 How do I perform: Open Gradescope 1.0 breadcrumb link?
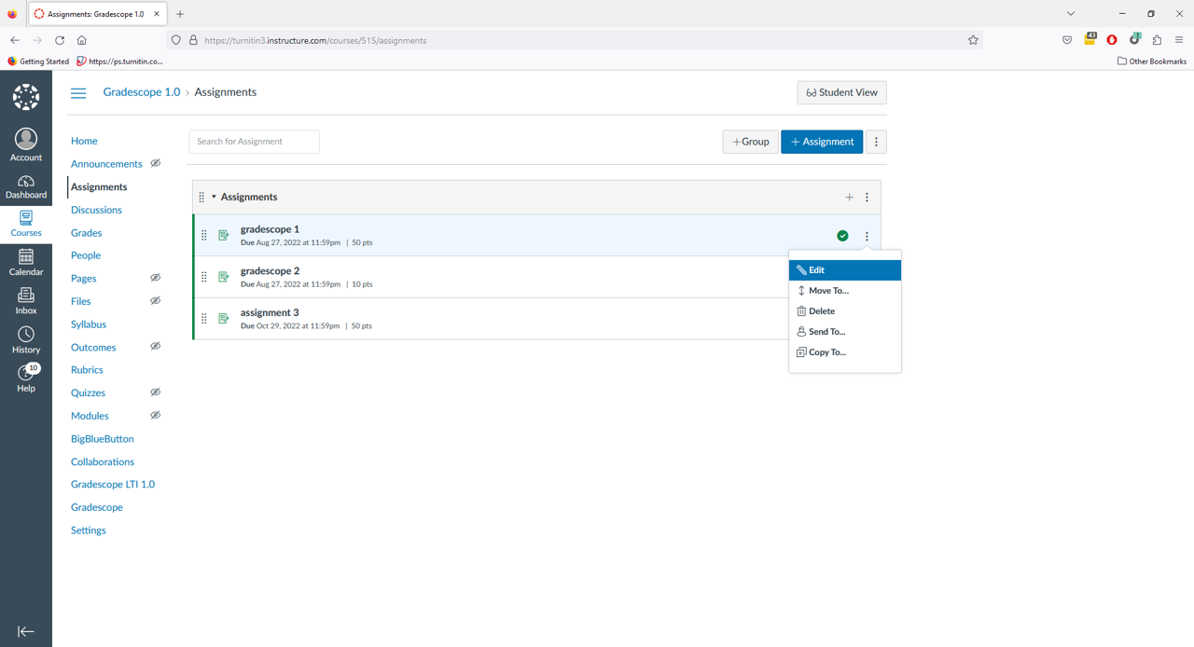click(142, 92)
